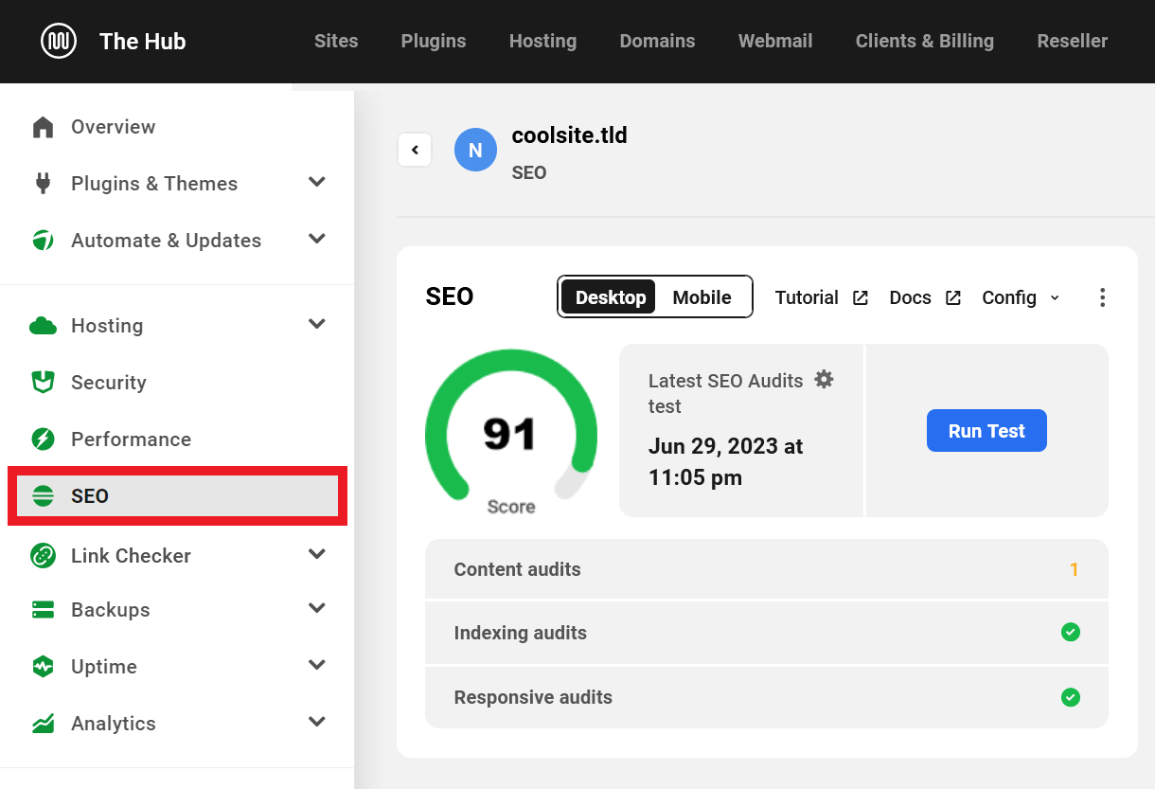Image resolution: width=1155 pixels, height=789 pixels.
Task: Open the Tutorial link
Action: [807, 297]
